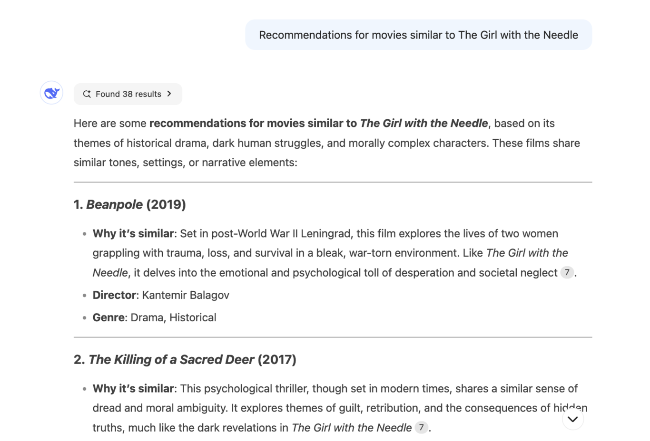Click 'Why it's similar' under Sacred Deer heading

[133, 389]
